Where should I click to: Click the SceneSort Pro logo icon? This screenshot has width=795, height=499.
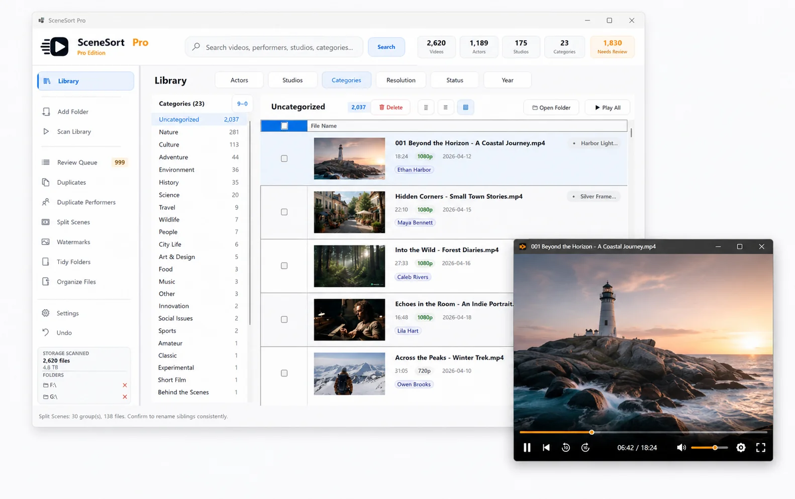coord(55,47)
